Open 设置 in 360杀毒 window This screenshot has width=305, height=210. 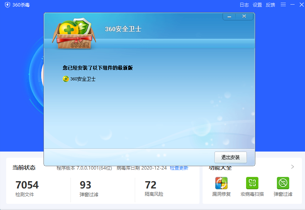(257, 5)
